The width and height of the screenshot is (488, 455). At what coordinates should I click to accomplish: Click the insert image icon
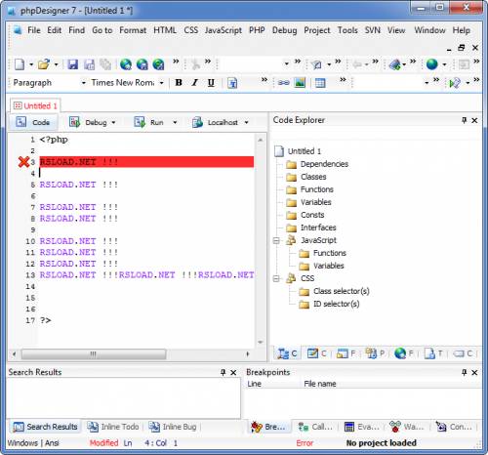[300, 83]
